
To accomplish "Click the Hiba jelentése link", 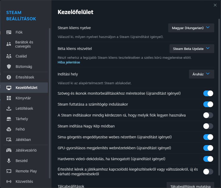I will (69, 62).
